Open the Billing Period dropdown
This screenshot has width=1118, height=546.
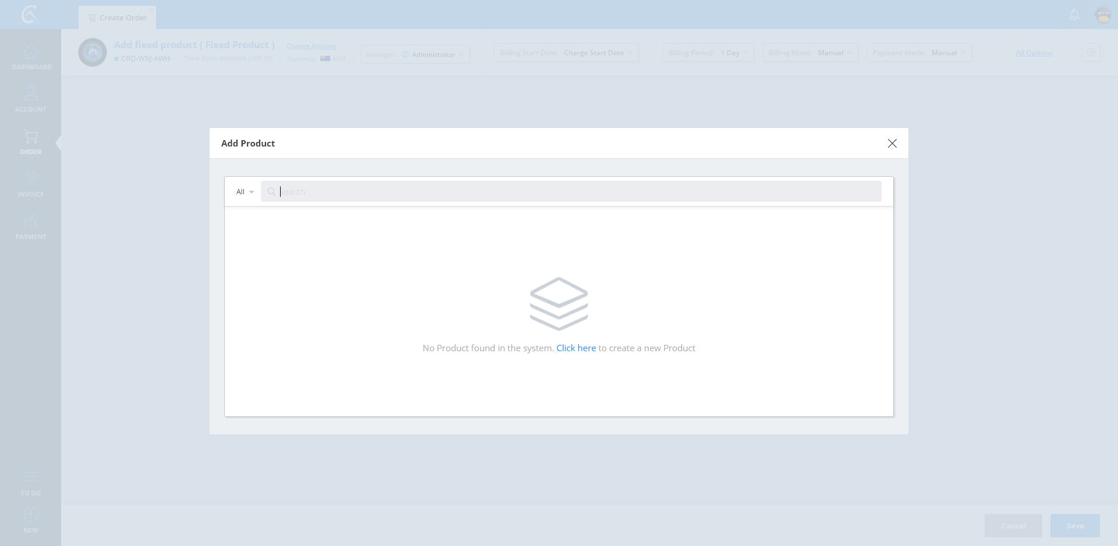(708, 53)
